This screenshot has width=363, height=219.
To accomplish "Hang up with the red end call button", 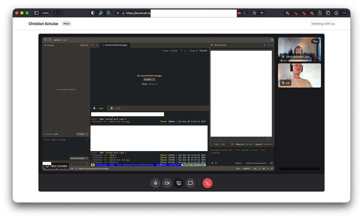I will click(x=208, y=183).
